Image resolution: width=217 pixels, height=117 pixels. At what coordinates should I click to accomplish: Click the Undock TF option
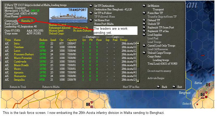pyautogui.click(x=154, y=24)
